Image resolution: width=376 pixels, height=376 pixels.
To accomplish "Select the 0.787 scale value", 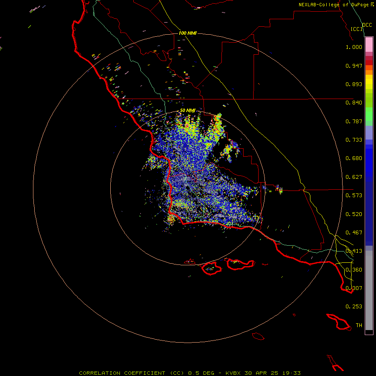I will tap(354, 121).
